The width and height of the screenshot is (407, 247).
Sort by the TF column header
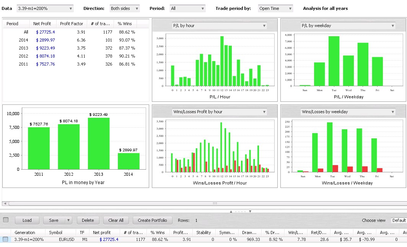point(82,233)
